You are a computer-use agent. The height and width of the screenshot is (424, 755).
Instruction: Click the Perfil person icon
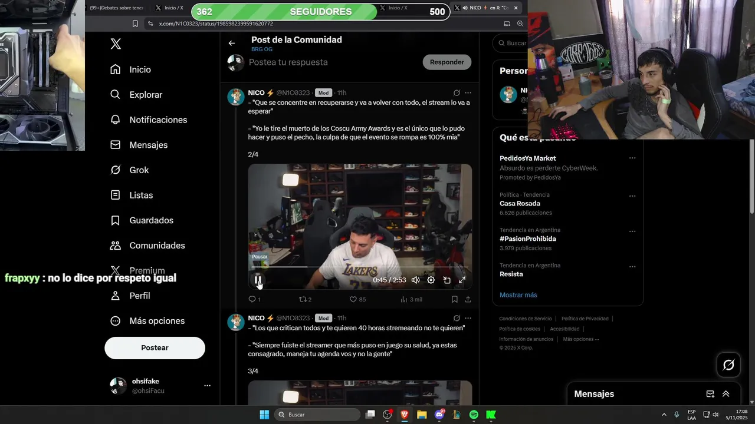coord(116,296)
